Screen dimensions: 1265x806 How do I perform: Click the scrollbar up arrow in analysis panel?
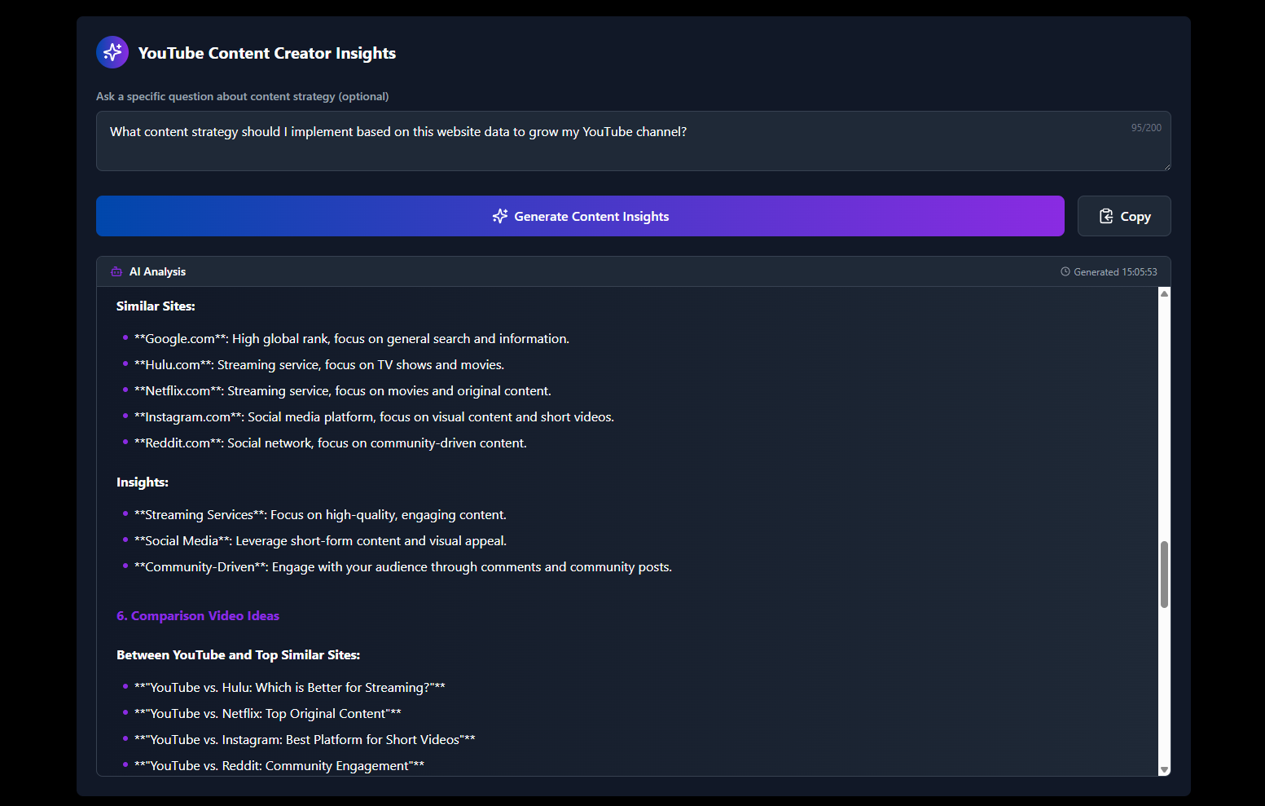(1164, 293)
